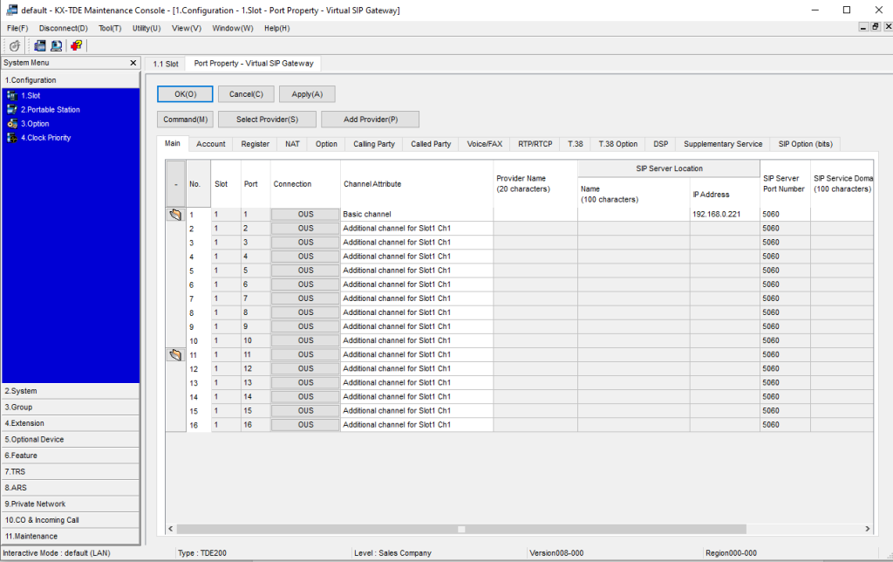The height and width of the screenshot is (562, 893).
Task: Click the 4.Clock Priority icon
Action: pos(12,137)
